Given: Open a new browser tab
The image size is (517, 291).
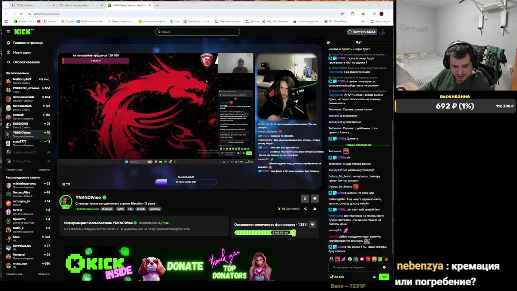Looking at the screenshot, I should [157, 5].
